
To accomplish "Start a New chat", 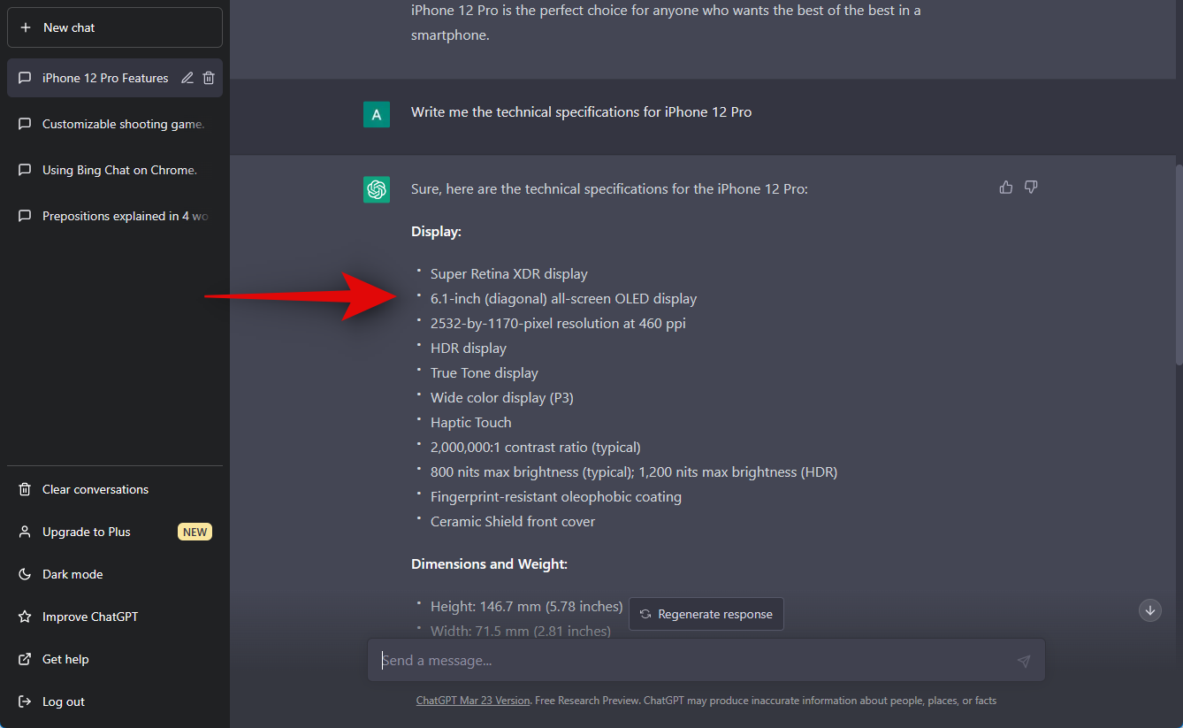I will tap(115, 27).
